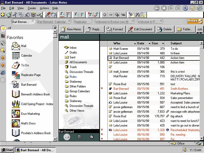Viewport: 204px width, 153px height.
Task: Click the Reply... button
Action: 95,29
